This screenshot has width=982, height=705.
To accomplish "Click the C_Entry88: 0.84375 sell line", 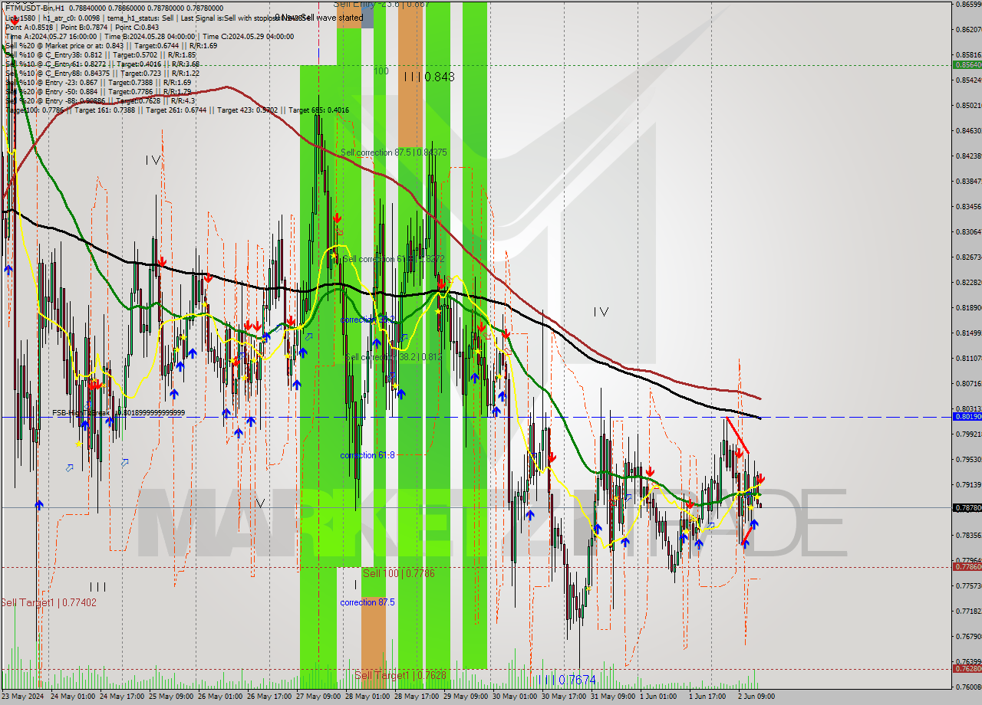I will (102, 73).
